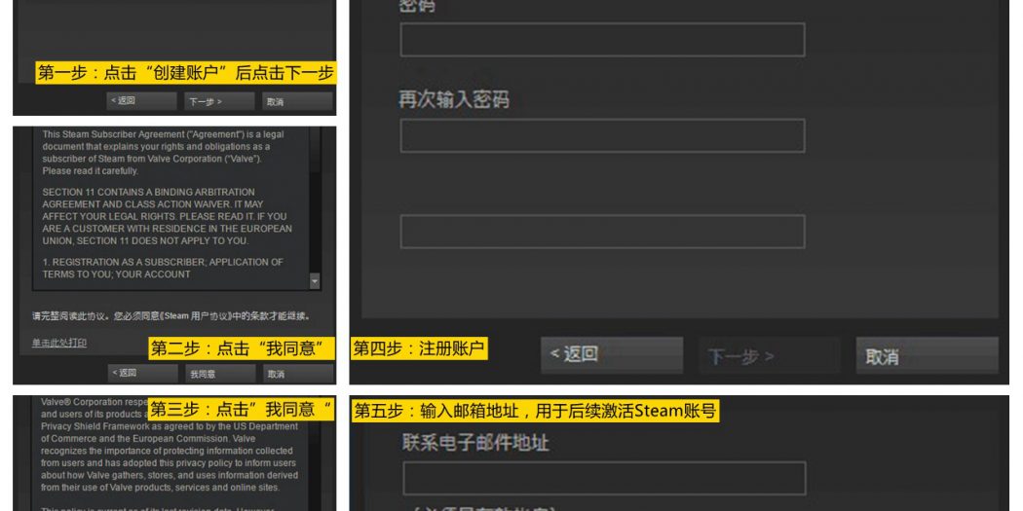Click 取消 button right of 我同意
The image size is (1023, 511).
click(299, 374)
